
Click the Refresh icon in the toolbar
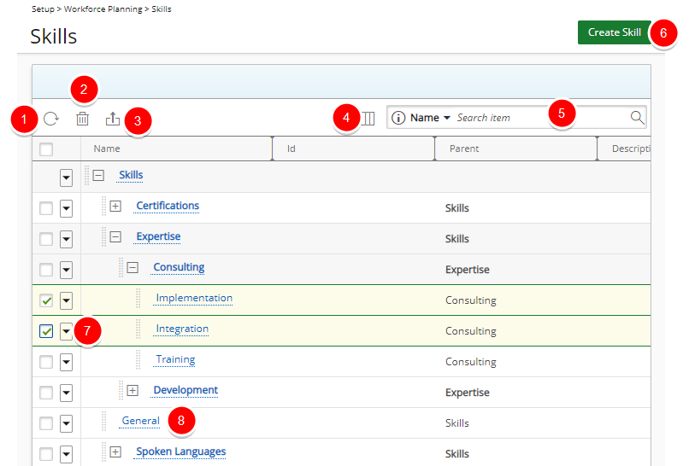pyautogui.click(x=51, y=119)
